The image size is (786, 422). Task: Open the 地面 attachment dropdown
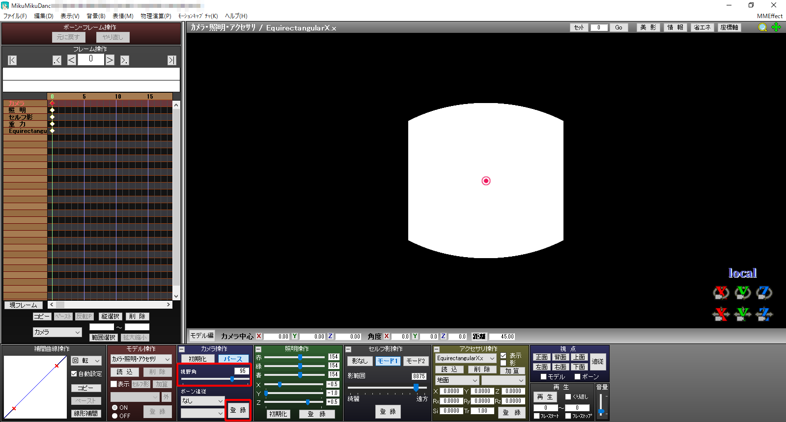click(457, 380)
